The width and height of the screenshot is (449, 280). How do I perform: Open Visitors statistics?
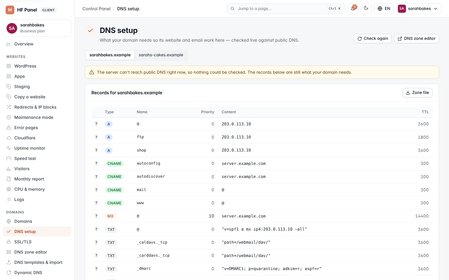pos(37,169)
